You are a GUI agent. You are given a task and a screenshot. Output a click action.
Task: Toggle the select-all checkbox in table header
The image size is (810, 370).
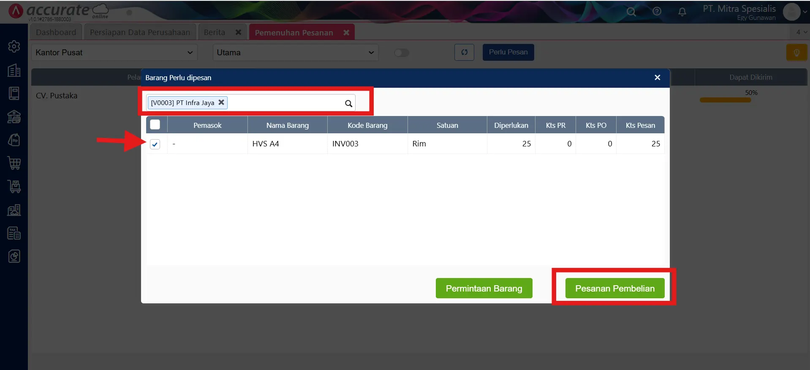155,124
